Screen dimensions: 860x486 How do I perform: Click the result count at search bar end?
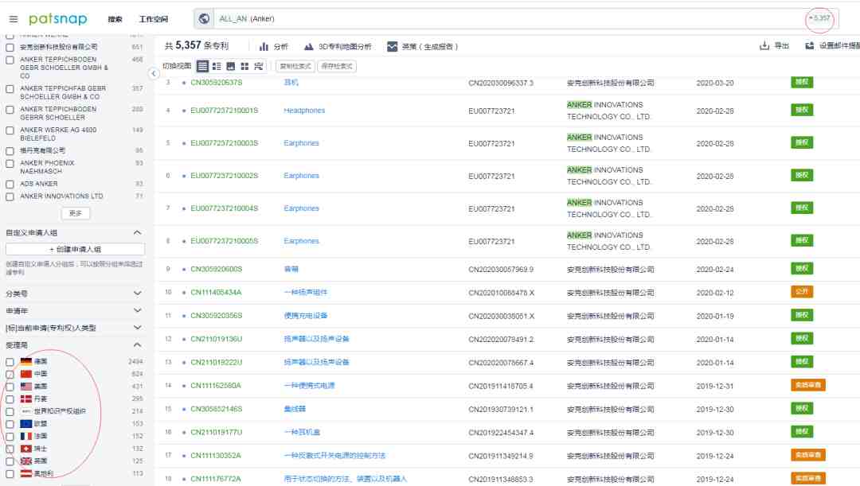tap(819, 18)
